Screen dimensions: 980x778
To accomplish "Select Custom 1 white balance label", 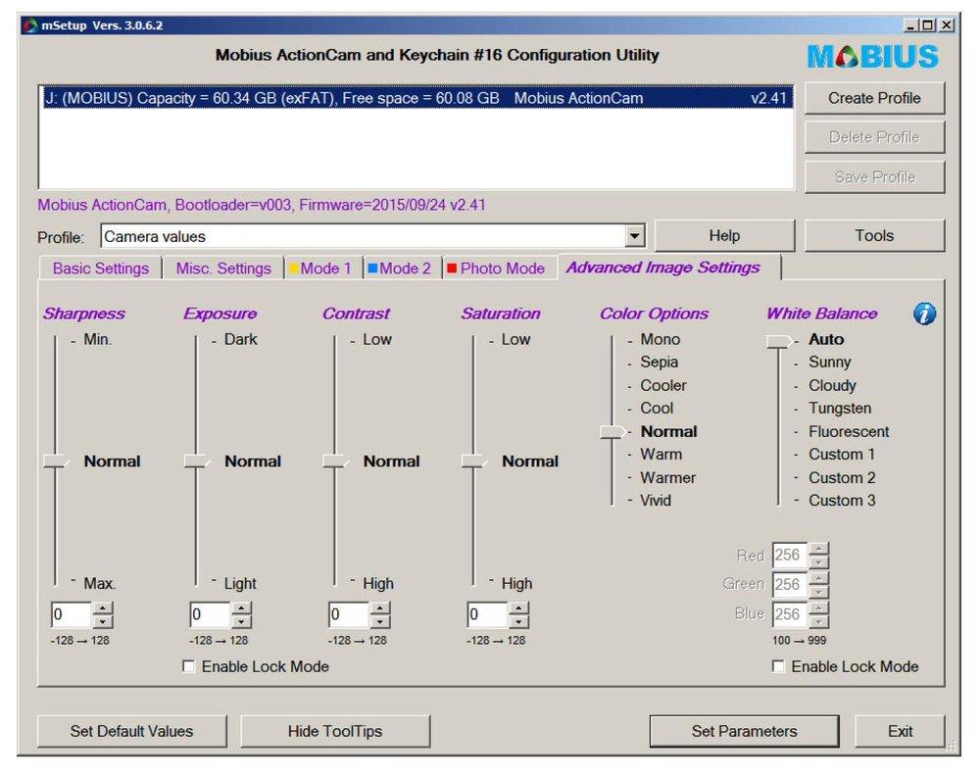I will (841, 455).
